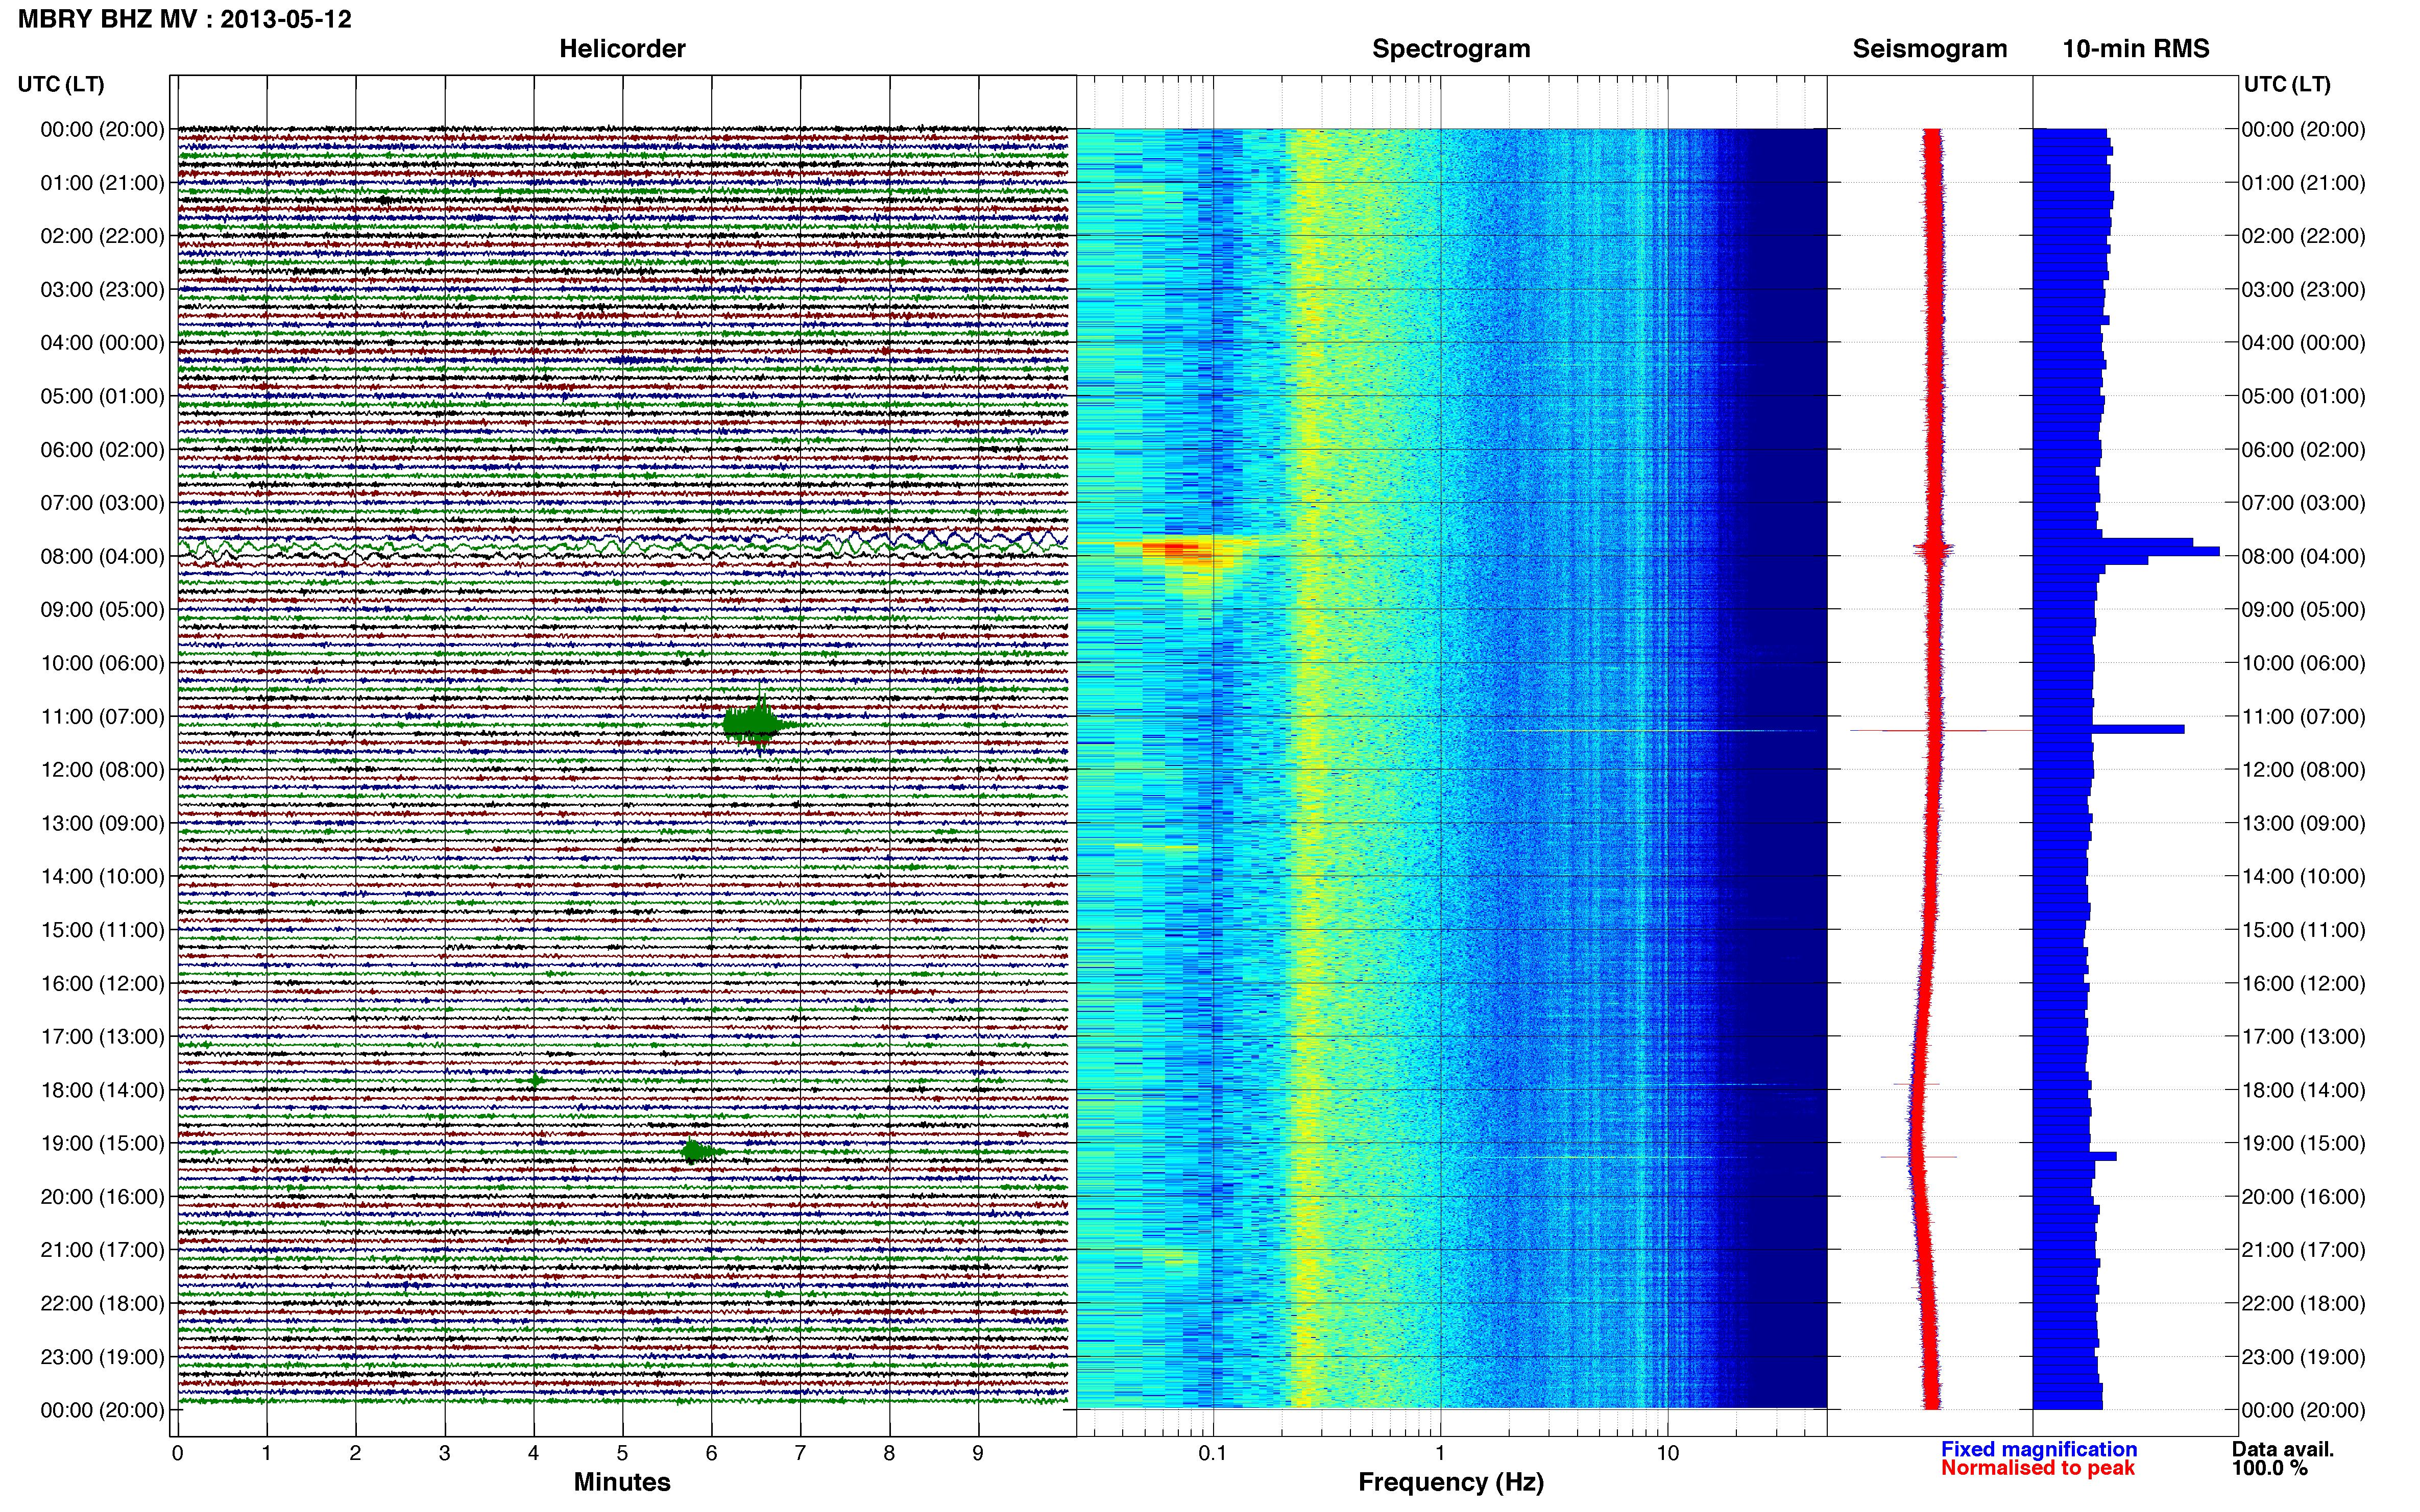2420x1512 pixels.
Task: Click the left '14:00 (10:00)' time label
Action: [x=102, y=876]
